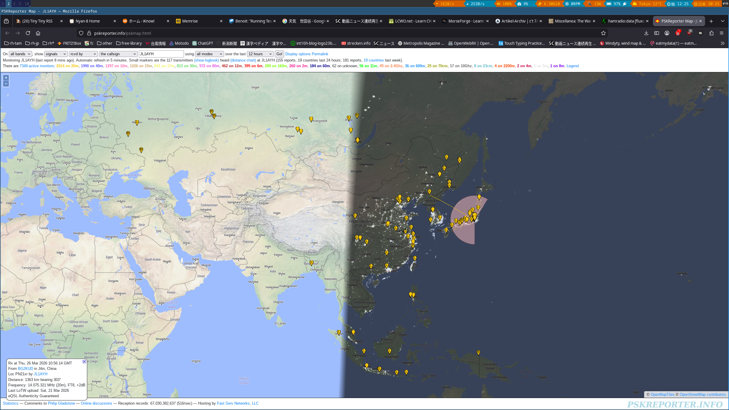The width and height of the screenshot is (729, 410).
Task: Show more bookmarks overflow chevron
Action: (x=722, y=43)
